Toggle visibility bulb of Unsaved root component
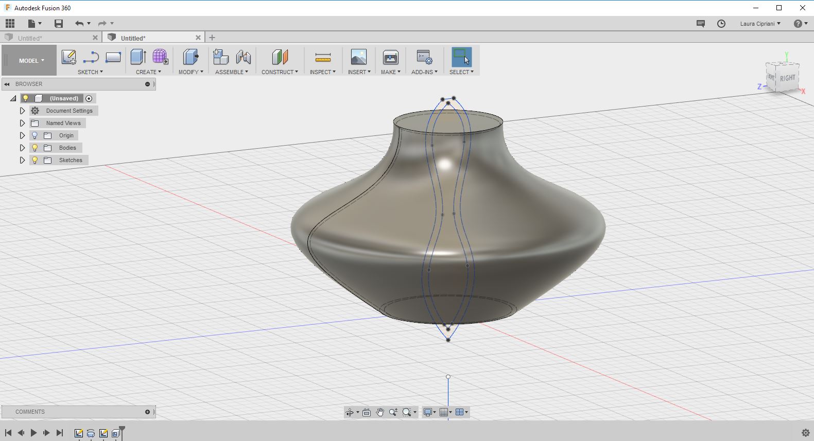Screen dimensions: 814x441 tap(25, 98)
